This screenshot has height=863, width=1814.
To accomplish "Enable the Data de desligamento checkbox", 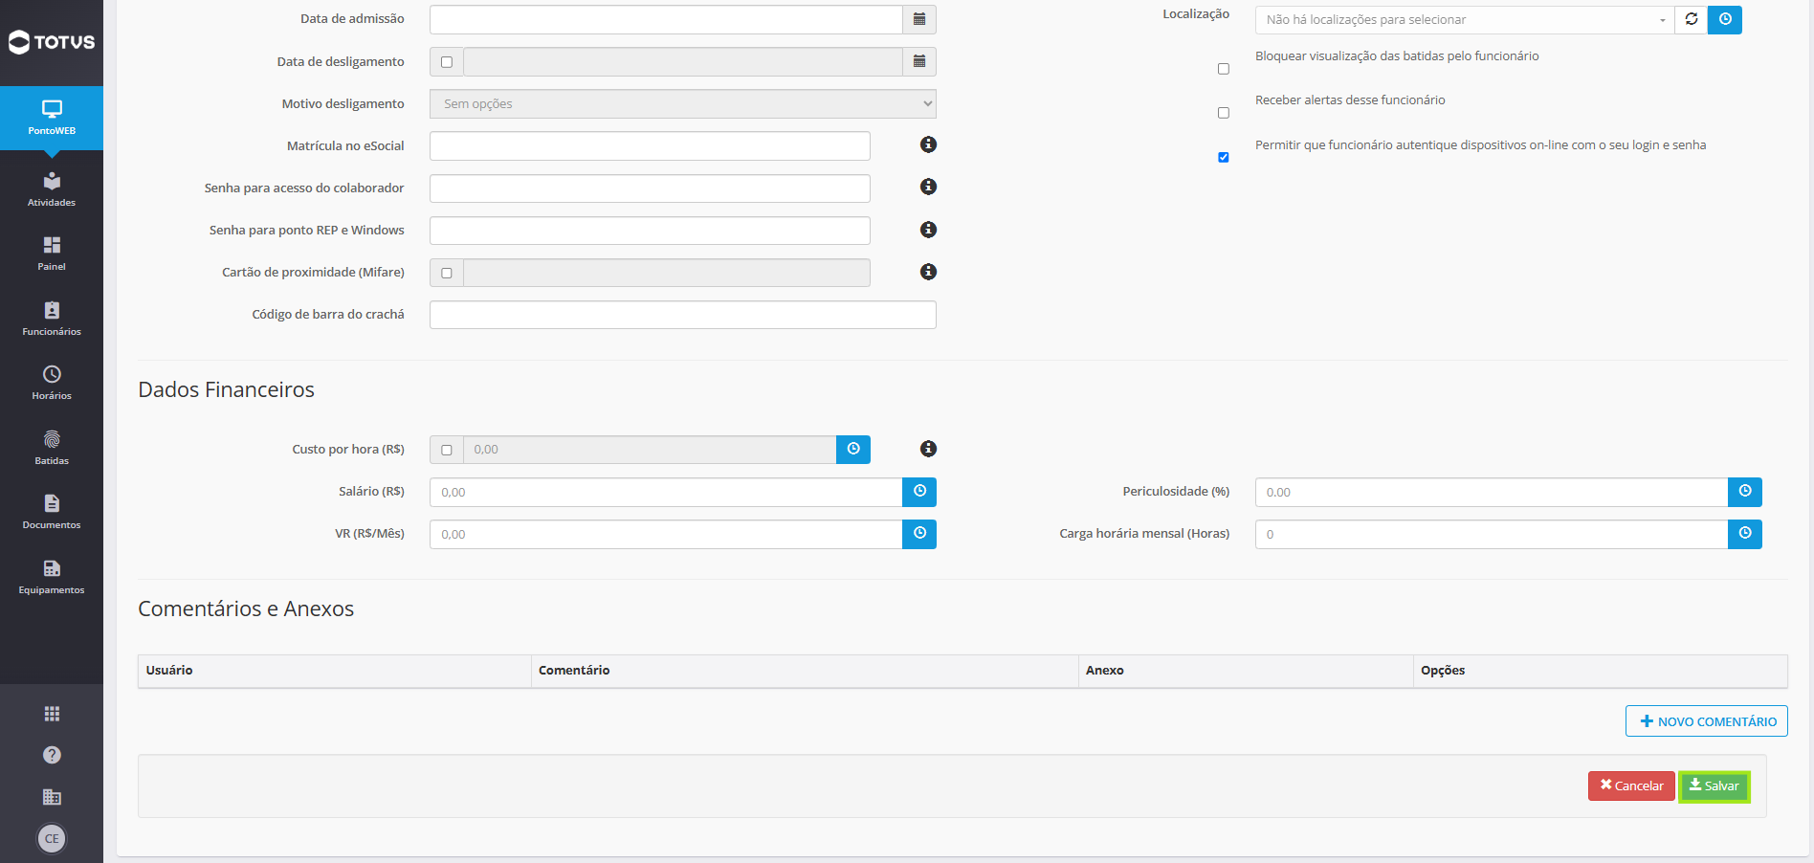I will [x=447, y=62].
